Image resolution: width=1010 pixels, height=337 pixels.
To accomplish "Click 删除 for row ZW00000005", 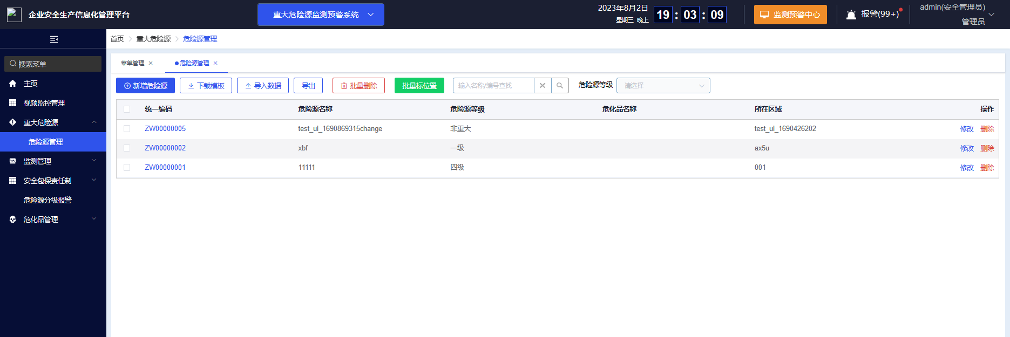I will click(x=987, y=129).
